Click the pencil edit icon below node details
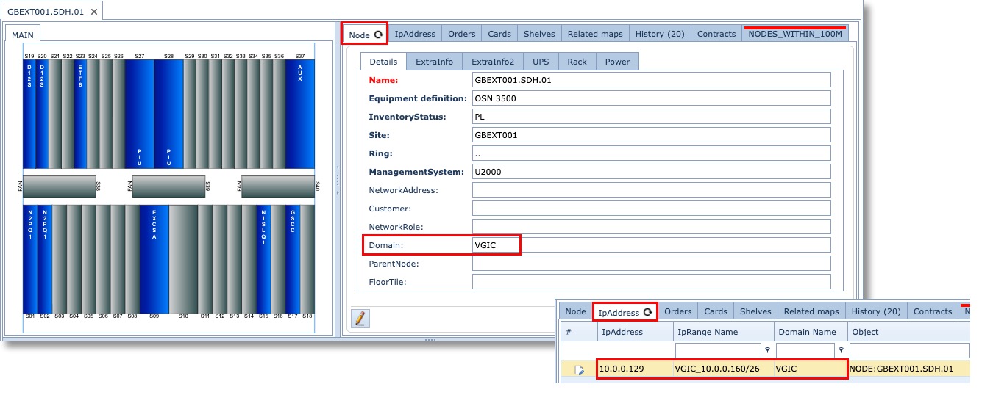This screenshot has height=395, width=982. tap(360, 318)
